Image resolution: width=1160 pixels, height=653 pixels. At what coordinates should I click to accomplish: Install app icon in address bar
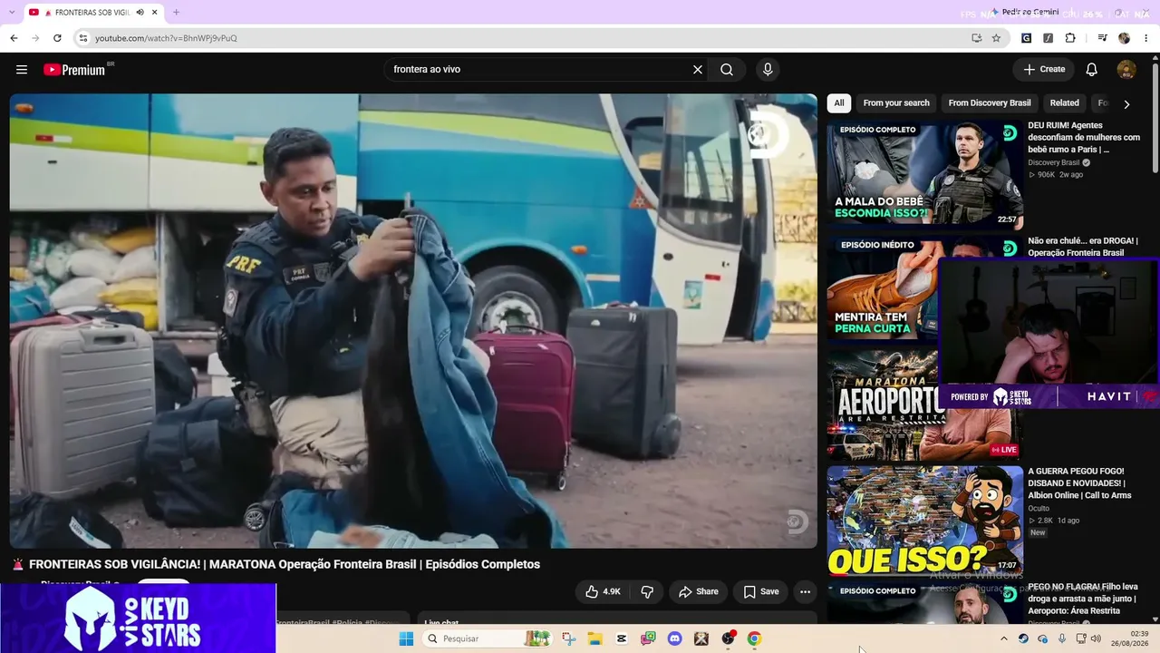[976, 38]
